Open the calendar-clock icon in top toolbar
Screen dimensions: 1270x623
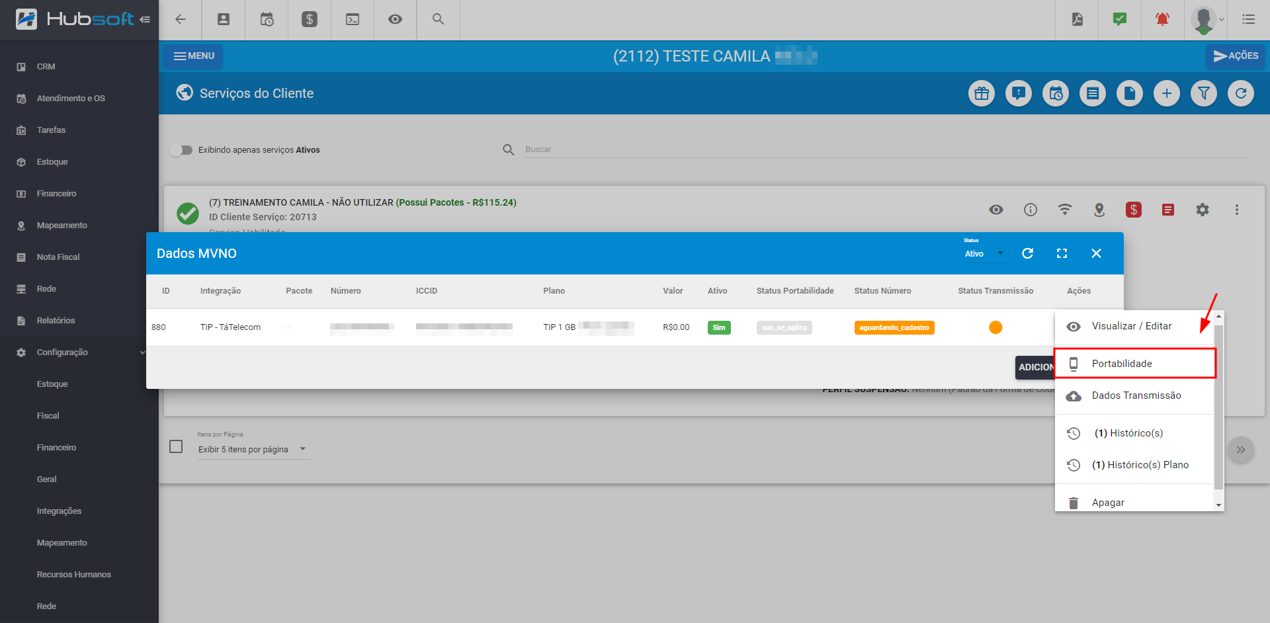pyautogui.click(x=267, y=19)
